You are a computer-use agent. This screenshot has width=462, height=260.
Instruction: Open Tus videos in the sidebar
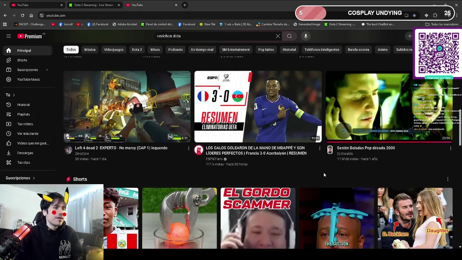point(27,124)
